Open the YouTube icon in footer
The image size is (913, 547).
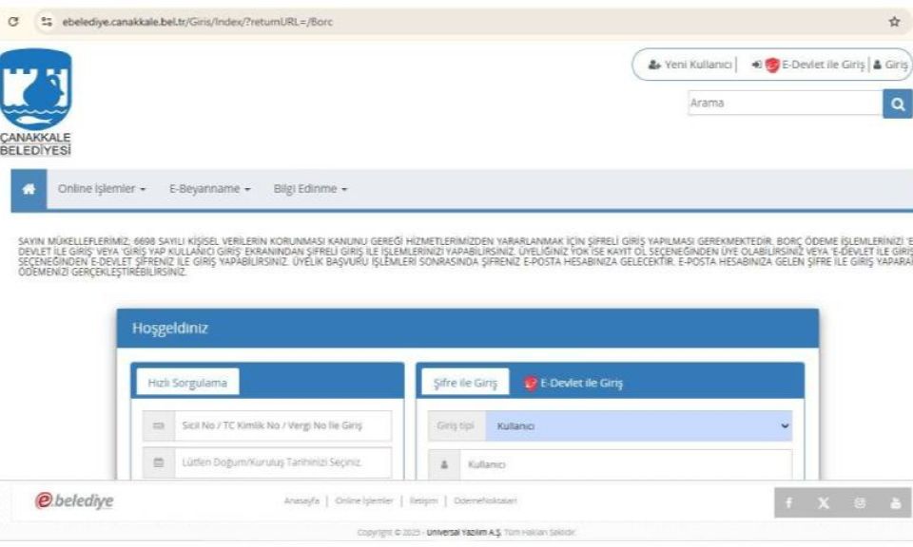894,502
